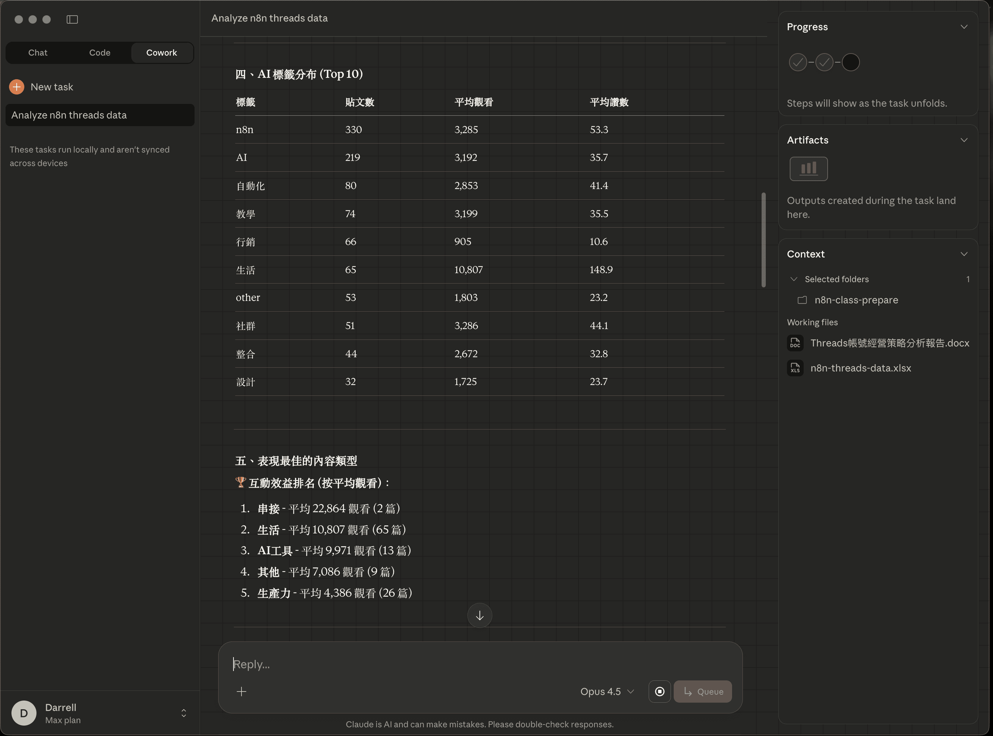Click the plus attachment icon in reply box

[x=241, y=692]
